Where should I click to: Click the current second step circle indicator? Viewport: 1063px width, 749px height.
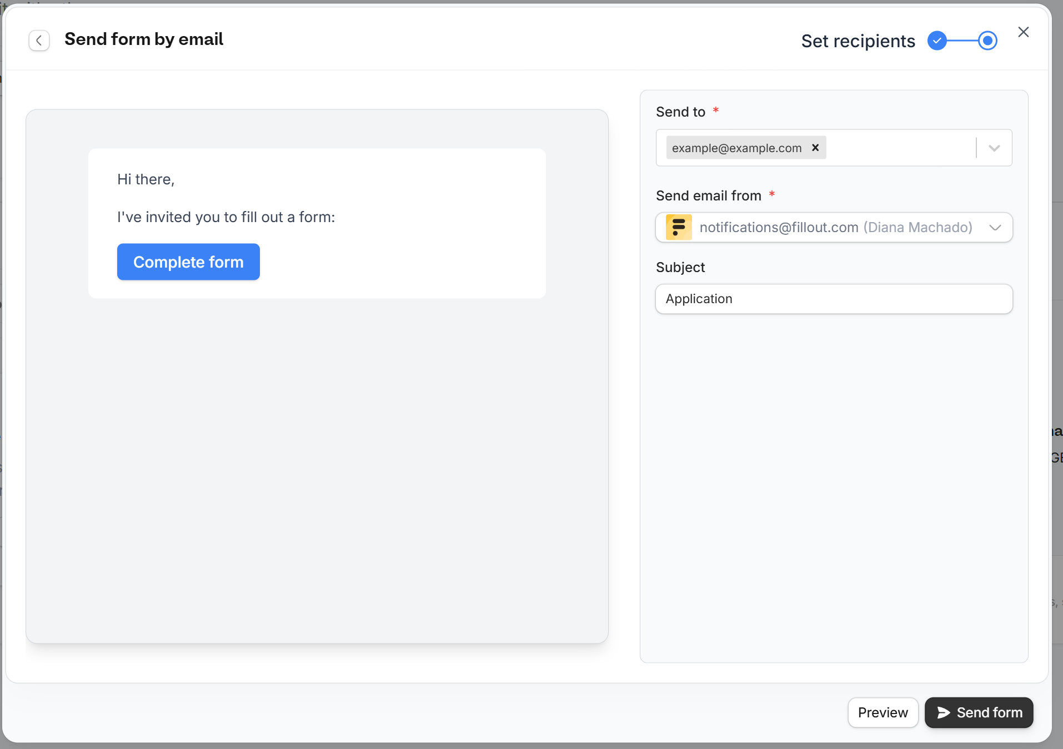(987, 41)
